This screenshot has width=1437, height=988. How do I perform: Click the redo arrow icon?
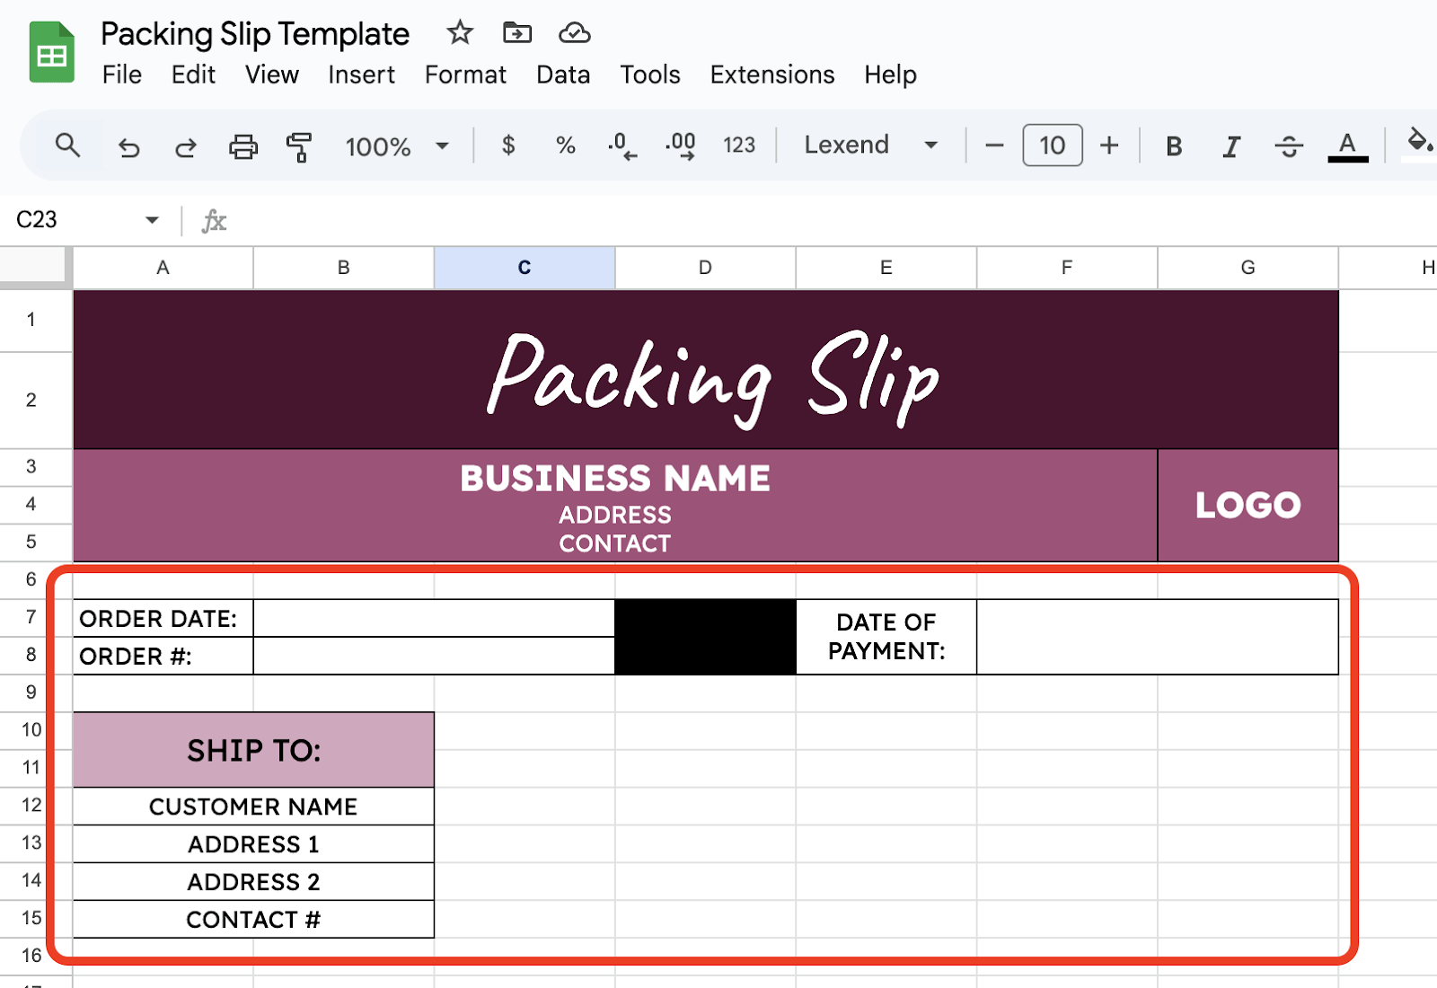coord(186,146)
